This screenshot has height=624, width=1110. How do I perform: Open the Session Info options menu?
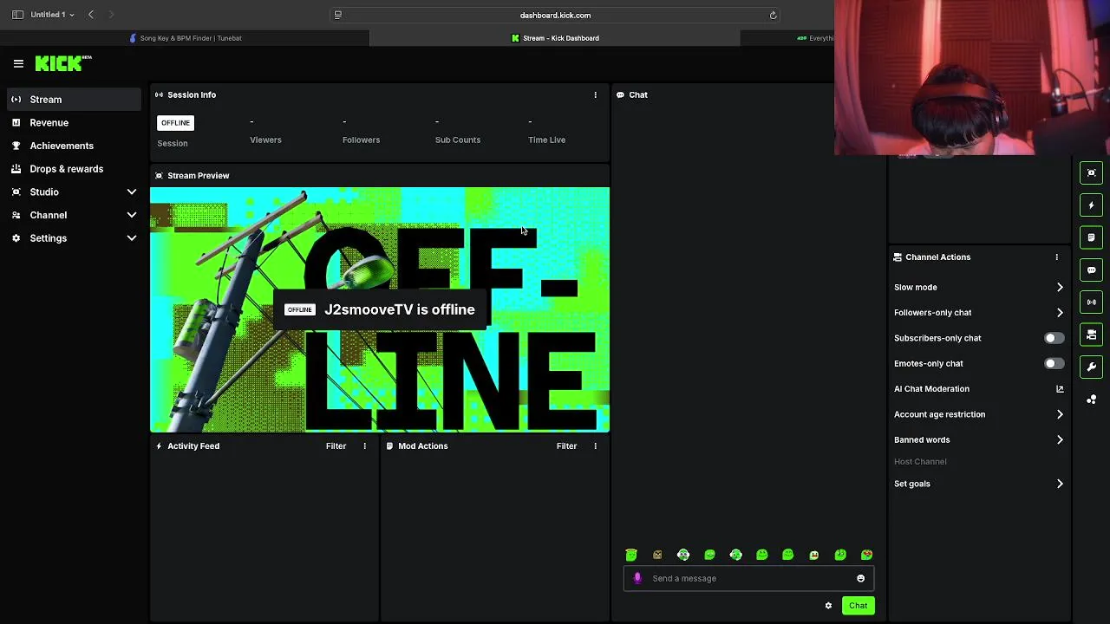point(595,94)
